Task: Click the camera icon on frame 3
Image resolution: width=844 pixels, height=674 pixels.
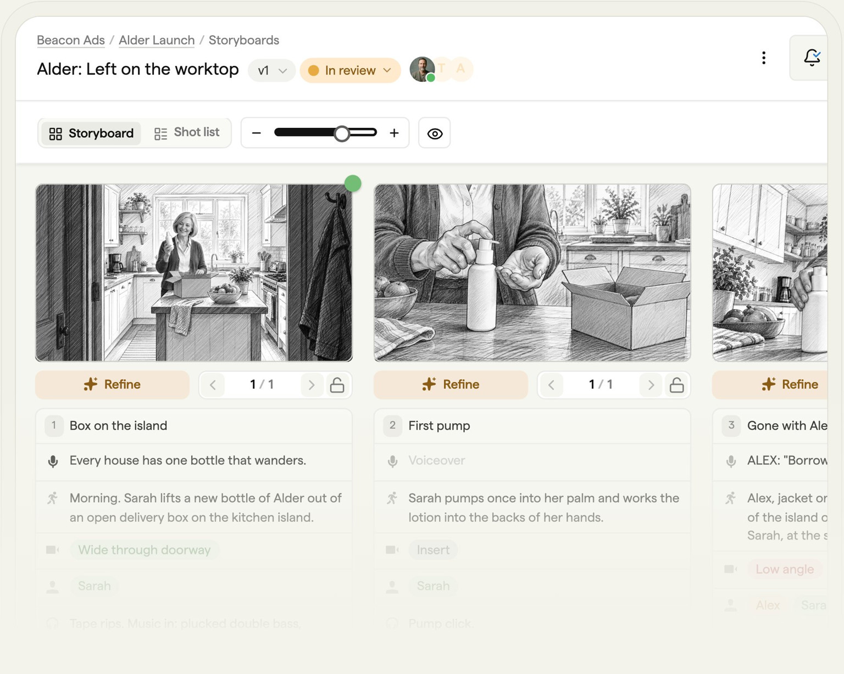Action: point(730,569)
